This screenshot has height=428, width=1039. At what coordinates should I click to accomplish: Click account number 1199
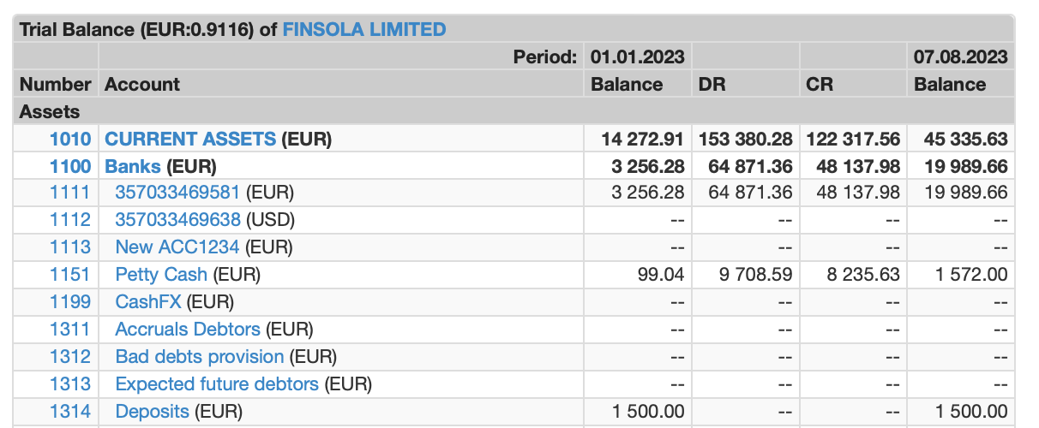(70, 302)
